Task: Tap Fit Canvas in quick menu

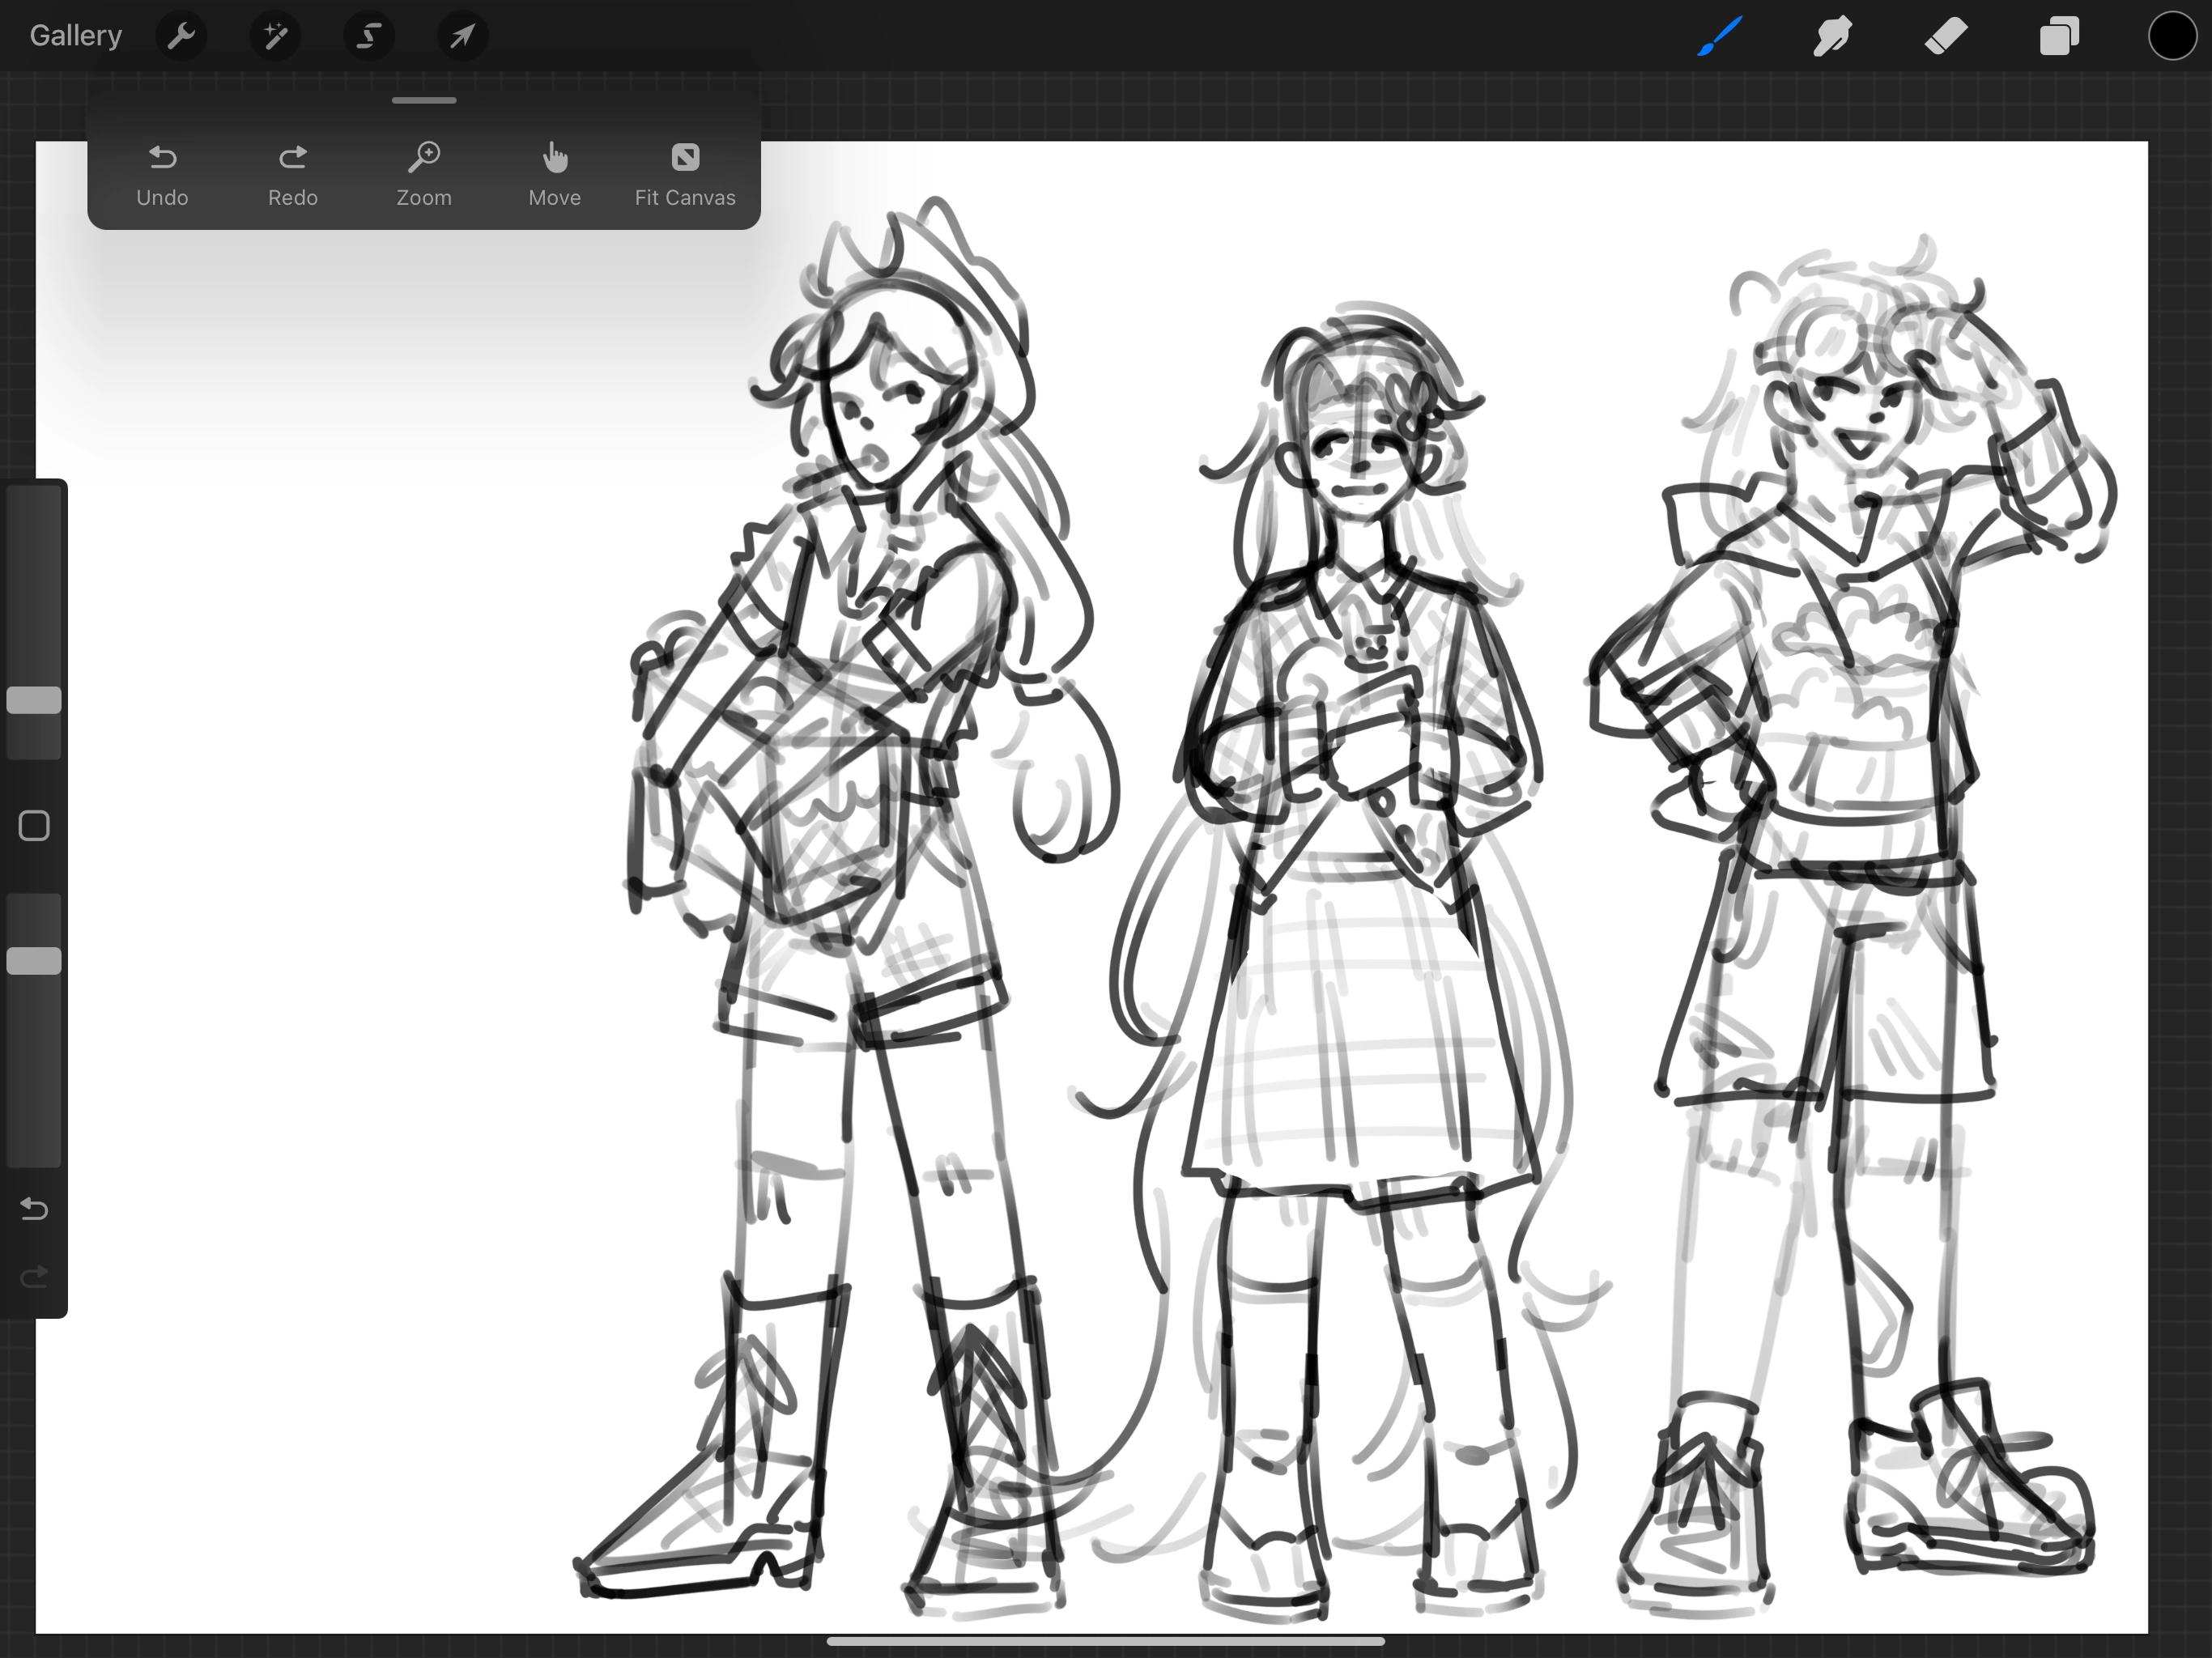Action: tap(685, 175)
